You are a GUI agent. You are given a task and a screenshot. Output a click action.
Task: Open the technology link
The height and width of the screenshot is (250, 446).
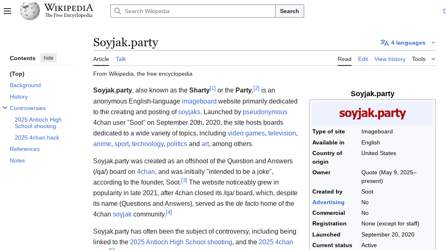pos(148,144)
